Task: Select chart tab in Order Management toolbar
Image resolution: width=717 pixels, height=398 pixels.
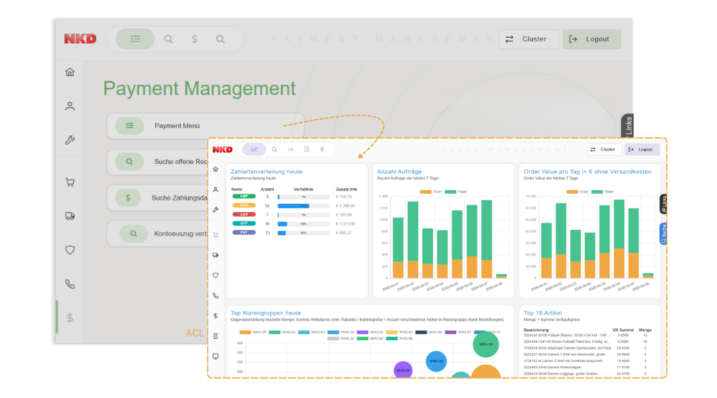Action: 254,149
